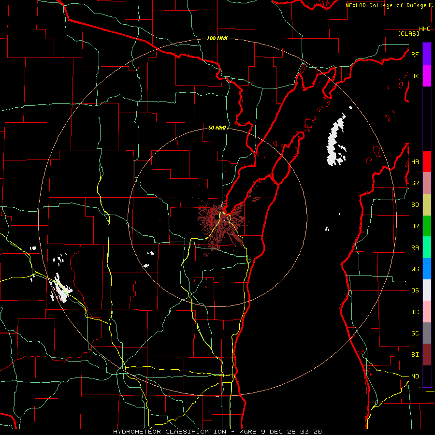This screenshot has height=435, width=435.
Task: Click the BD legend label
Action: pyautogui.click(x=415, y=205)
